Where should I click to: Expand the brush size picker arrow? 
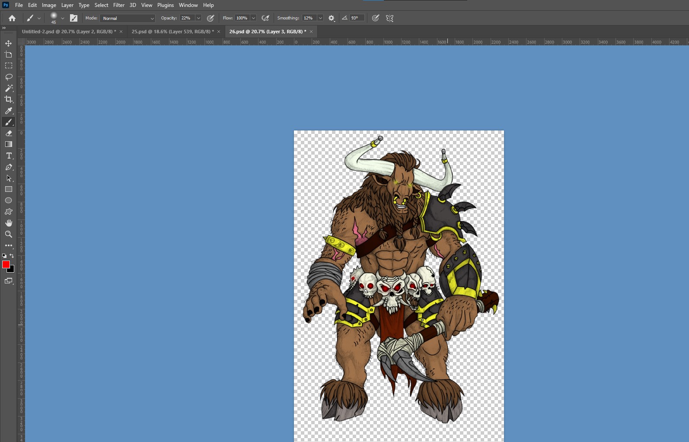tap(63, 18)
